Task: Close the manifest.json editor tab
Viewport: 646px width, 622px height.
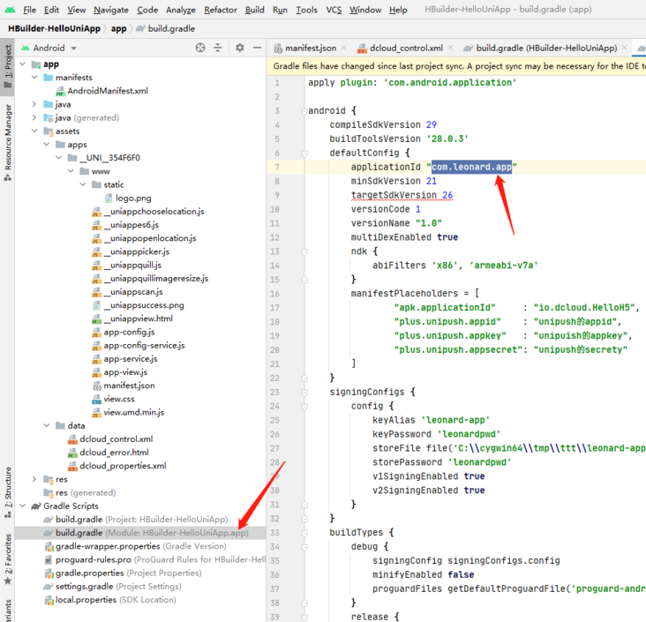Action: click(x=344, y=48)
